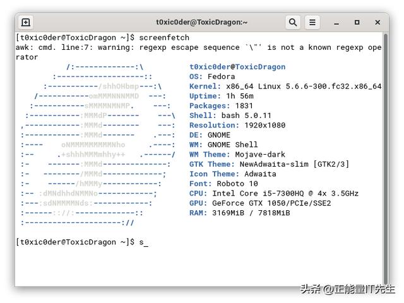The height and width of the screenshot is (303, 404).
Task: Click the Fedora ASCII art logo
Action: 98,145
